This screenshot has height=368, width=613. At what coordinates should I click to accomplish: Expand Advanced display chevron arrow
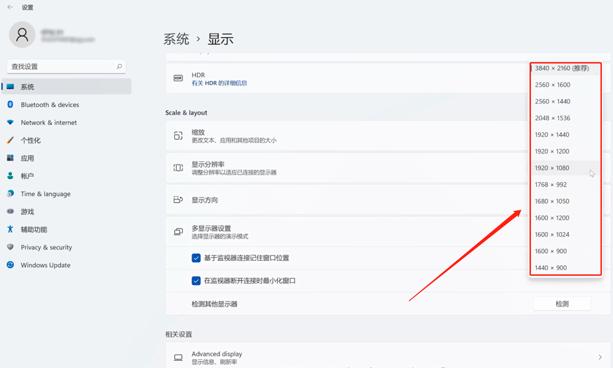coord(600,357)
